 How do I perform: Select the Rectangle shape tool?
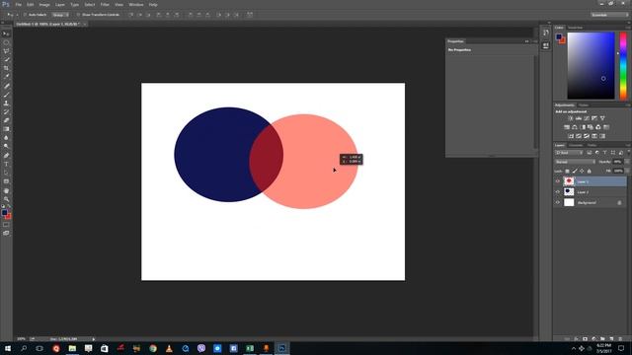pyautogui.click(x=6, y=181)
